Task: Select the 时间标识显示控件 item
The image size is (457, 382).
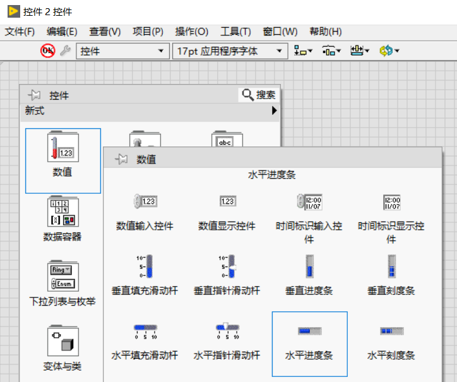Action: pos(391,219)
